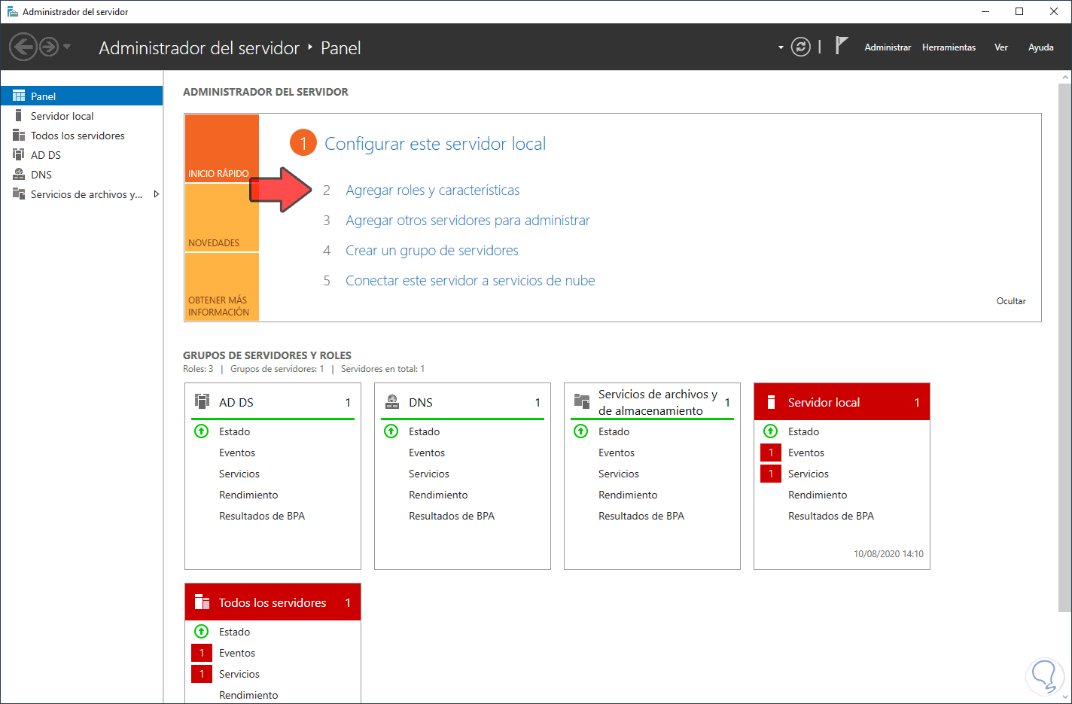Click the Todos los servidores tile icon
The image size is (1072, 704).
(x=202, y=602)
